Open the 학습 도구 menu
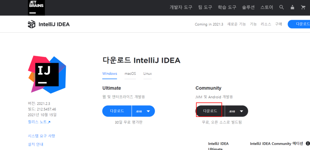The height and width of the screenshot is (150, 310). point(227,7)
